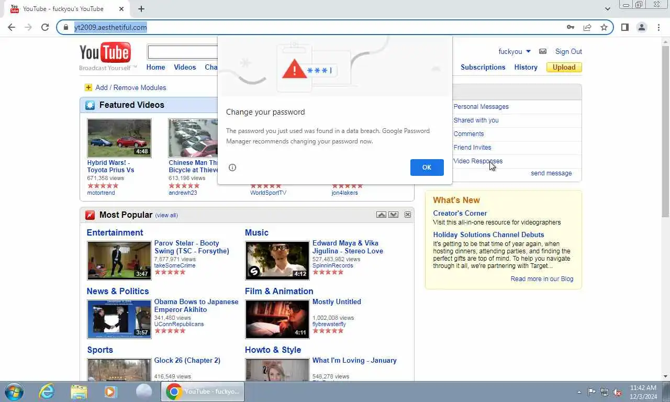
Task: Bookmark this page with the star icon
Action: point(604,27)
